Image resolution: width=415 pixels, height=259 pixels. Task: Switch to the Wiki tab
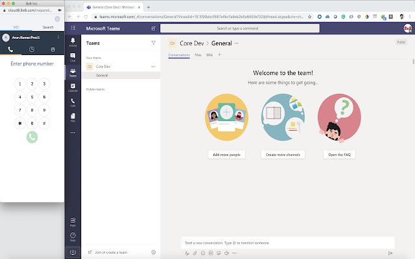tap(209, 55)
